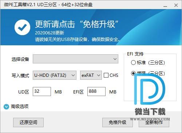Expand the 高级选项 advanced options arrow icon
Viewport: 182px width, 133px height.
(6, 107)
